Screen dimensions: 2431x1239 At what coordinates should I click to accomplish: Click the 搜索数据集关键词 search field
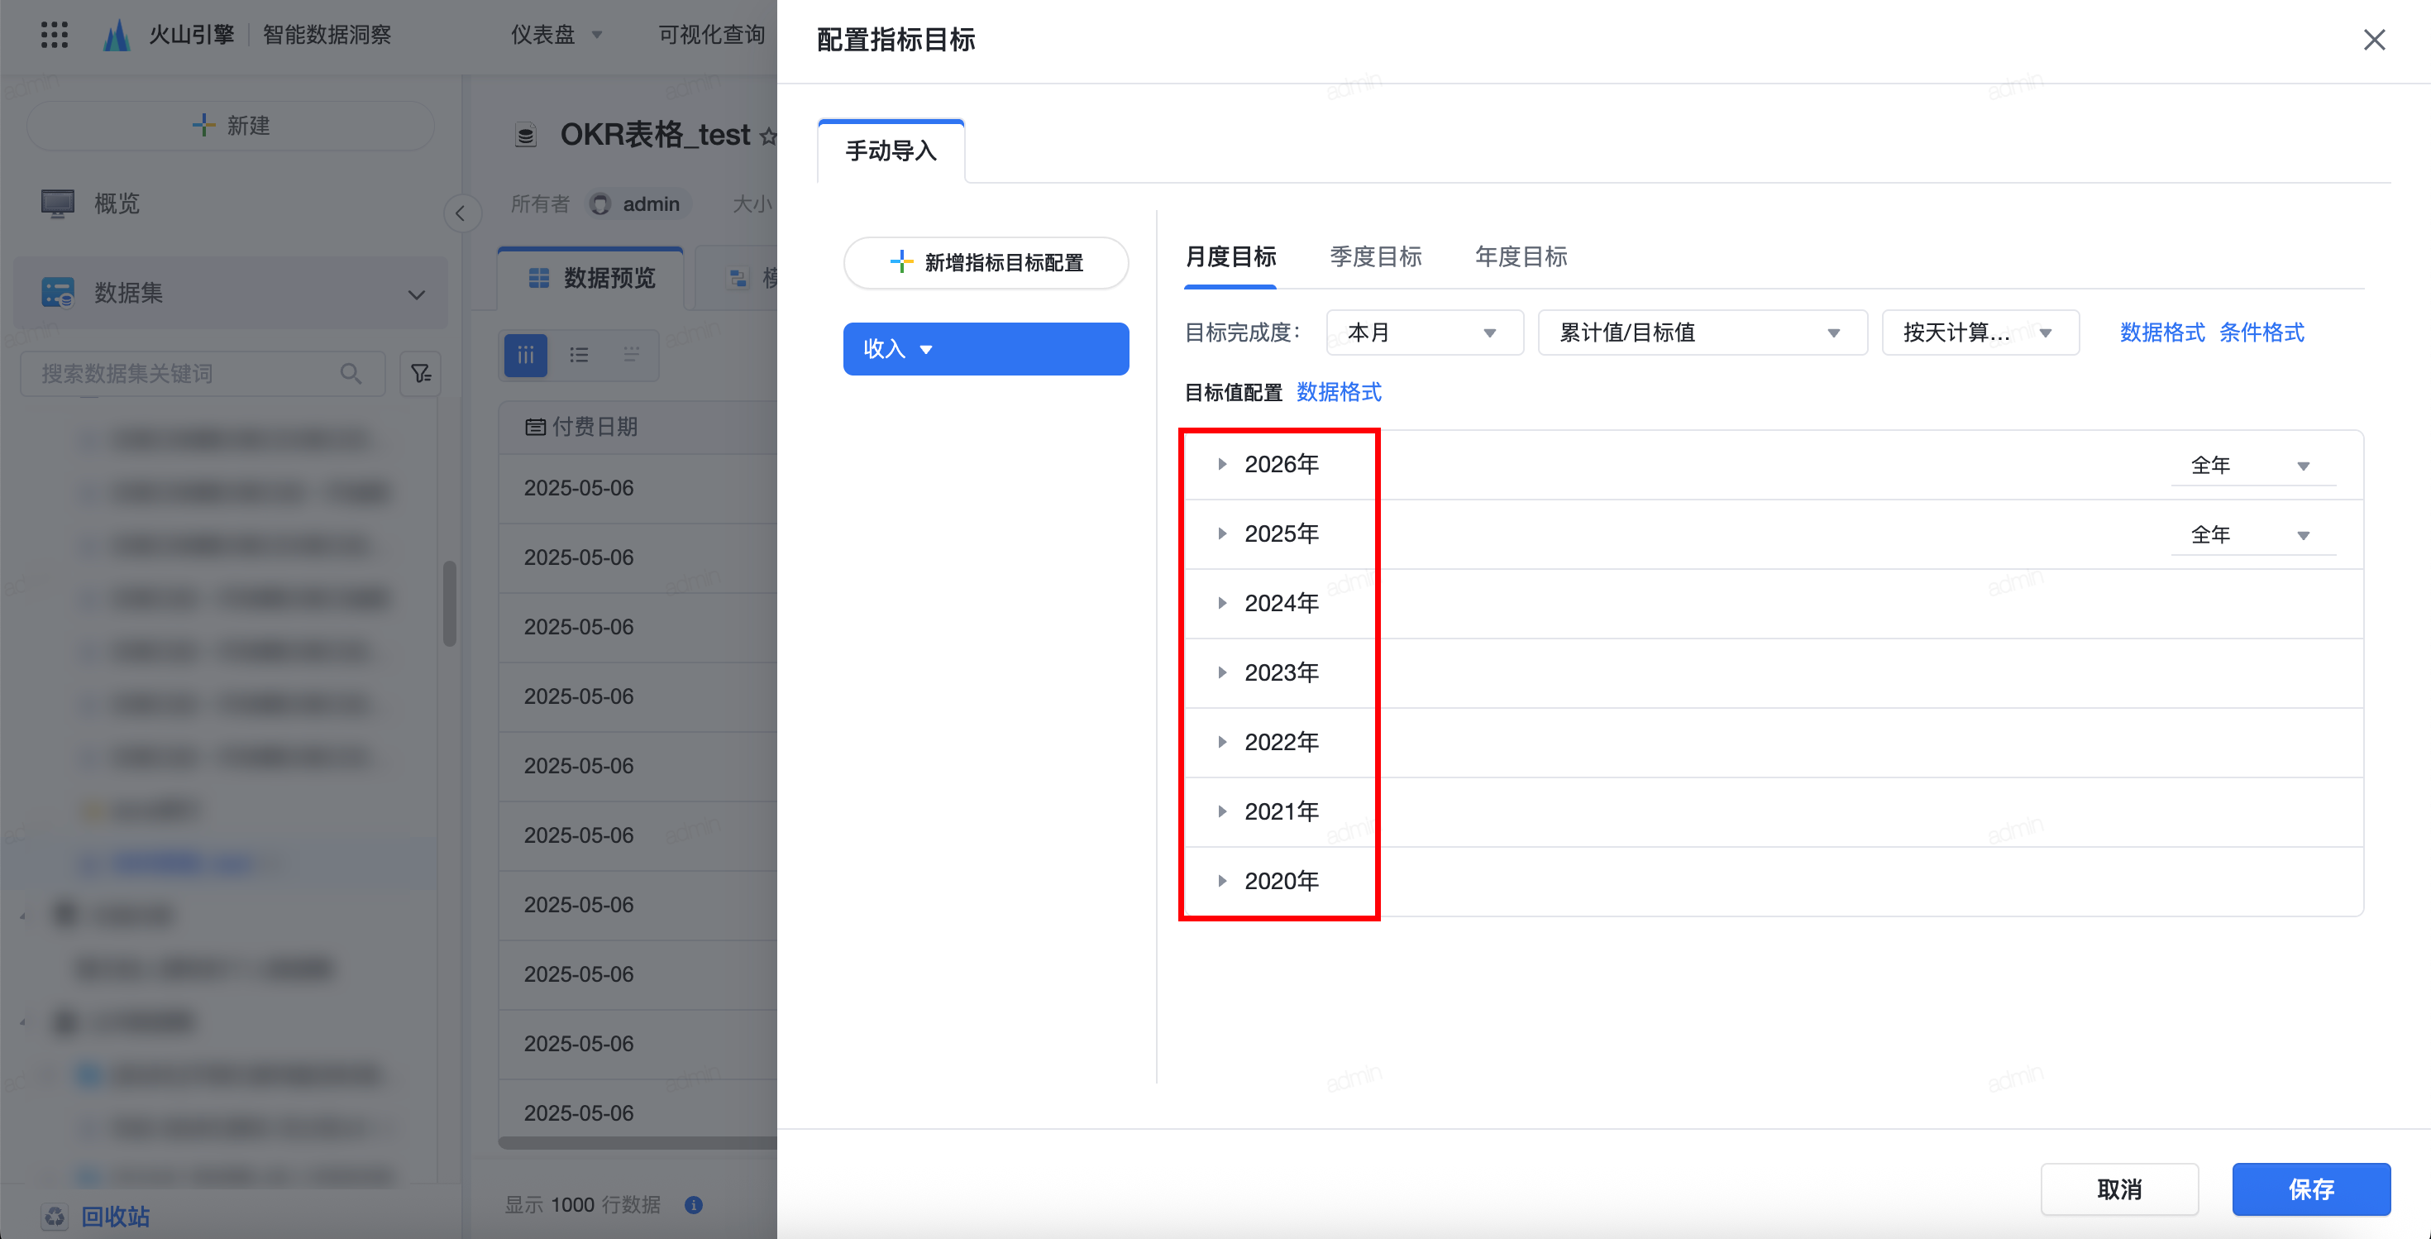202,374
